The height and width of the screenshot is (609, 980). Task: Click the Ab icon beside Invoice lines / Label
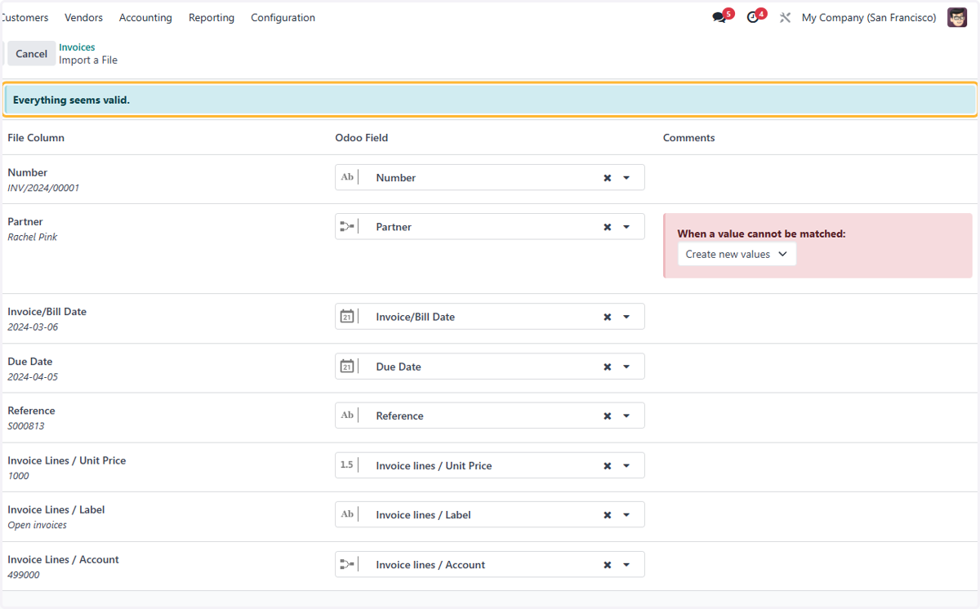tap(347, 514)
